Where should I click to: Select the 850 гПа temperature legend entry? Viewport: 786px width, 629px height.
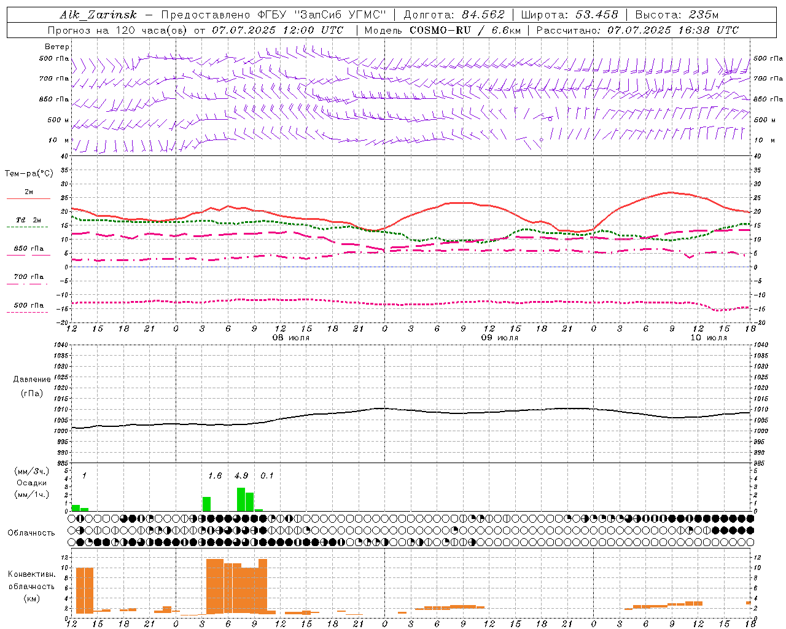tap(29, 249)
